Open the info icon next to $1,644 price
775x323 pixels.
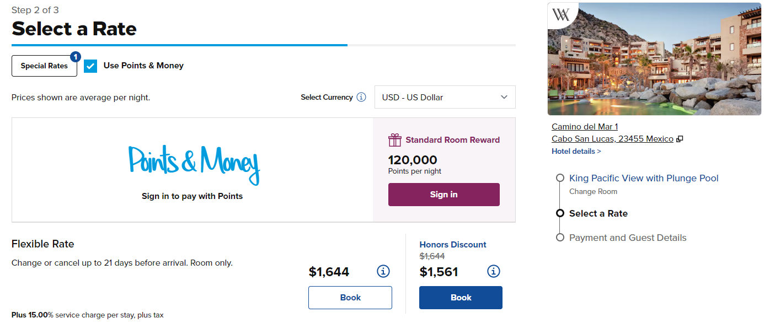[383, 271]
